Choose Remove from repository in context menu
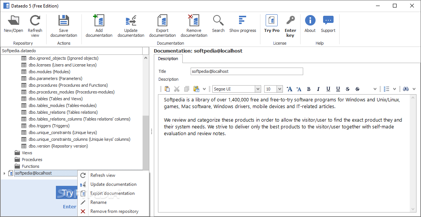This screenshot has height=217, width=421. coord(113,211)
